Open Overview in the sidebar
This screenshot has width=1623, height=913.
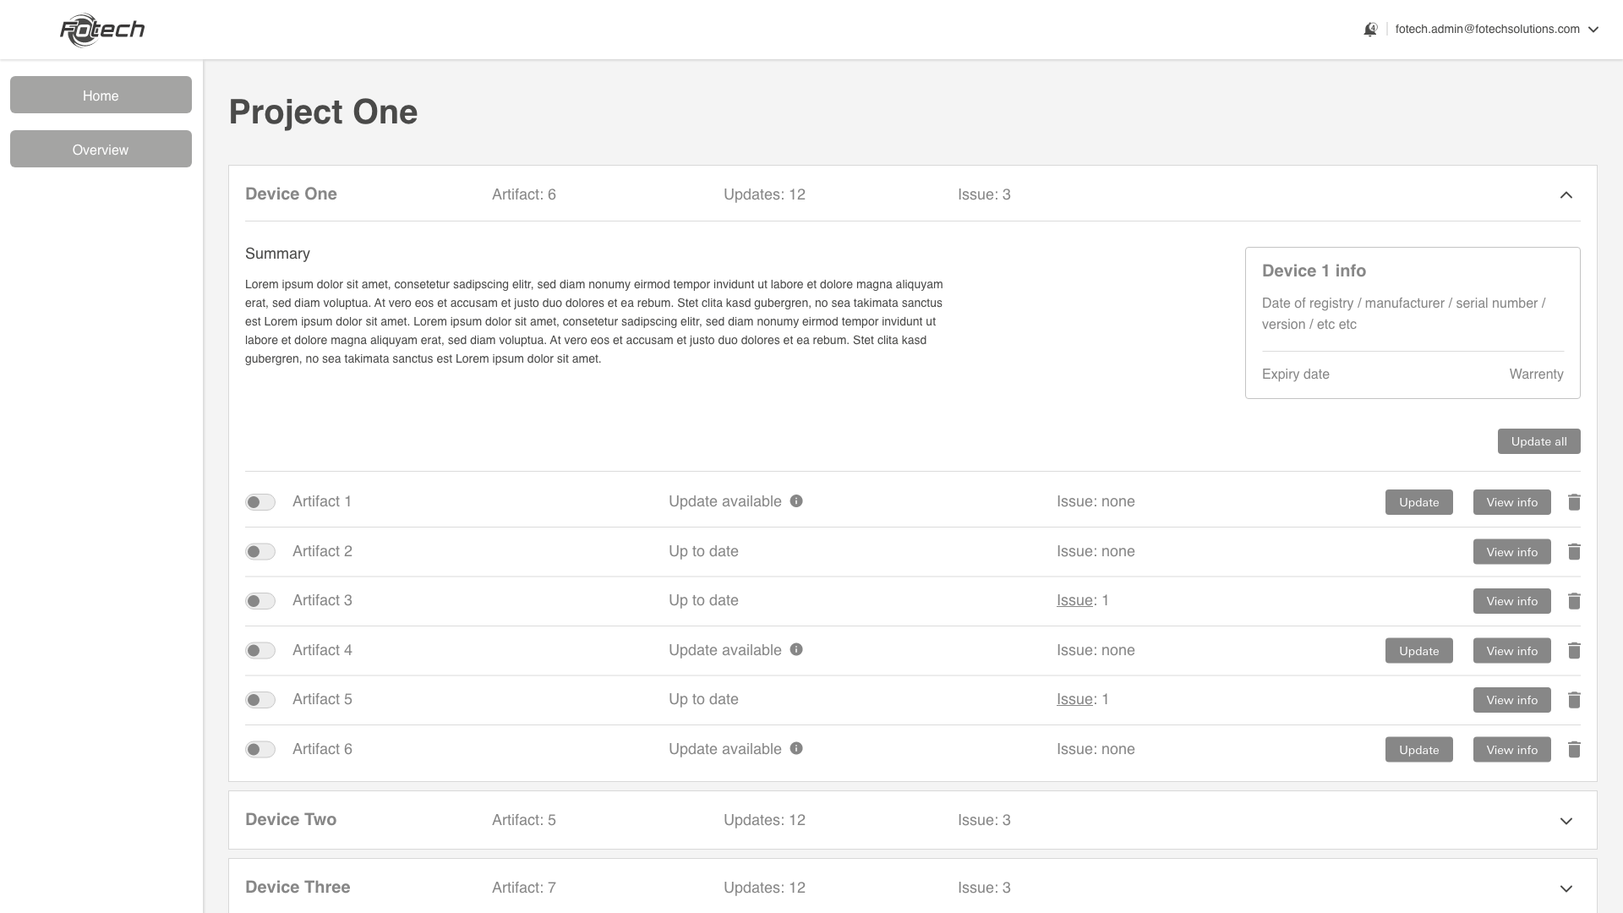(101, 150)
